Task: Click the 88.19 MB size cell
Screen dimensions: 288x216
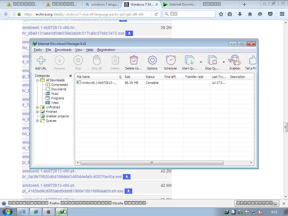Action: pyautogui.click(x=131, y=83)
